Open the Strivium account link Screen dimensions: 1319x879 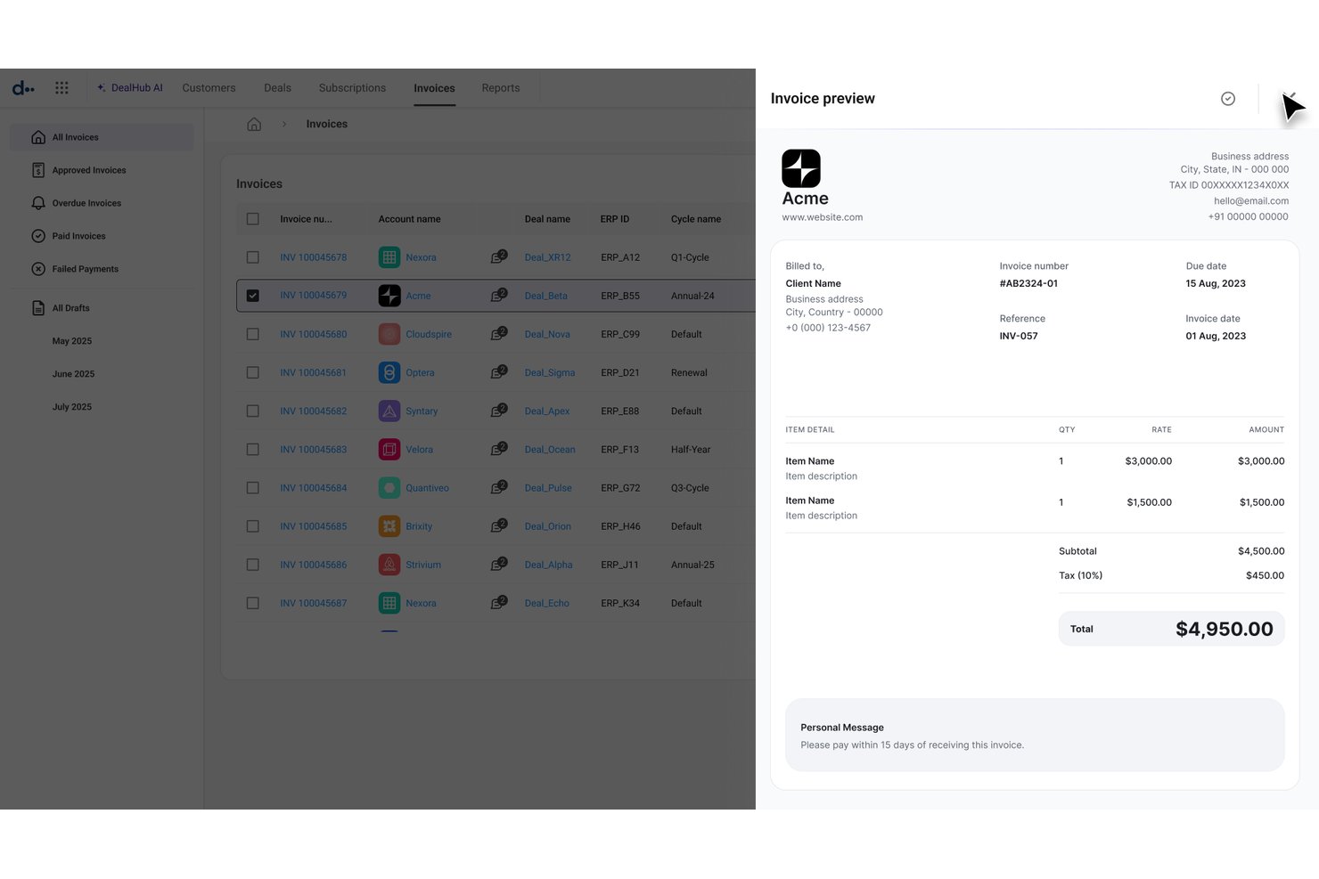click(x=423, y=565)
